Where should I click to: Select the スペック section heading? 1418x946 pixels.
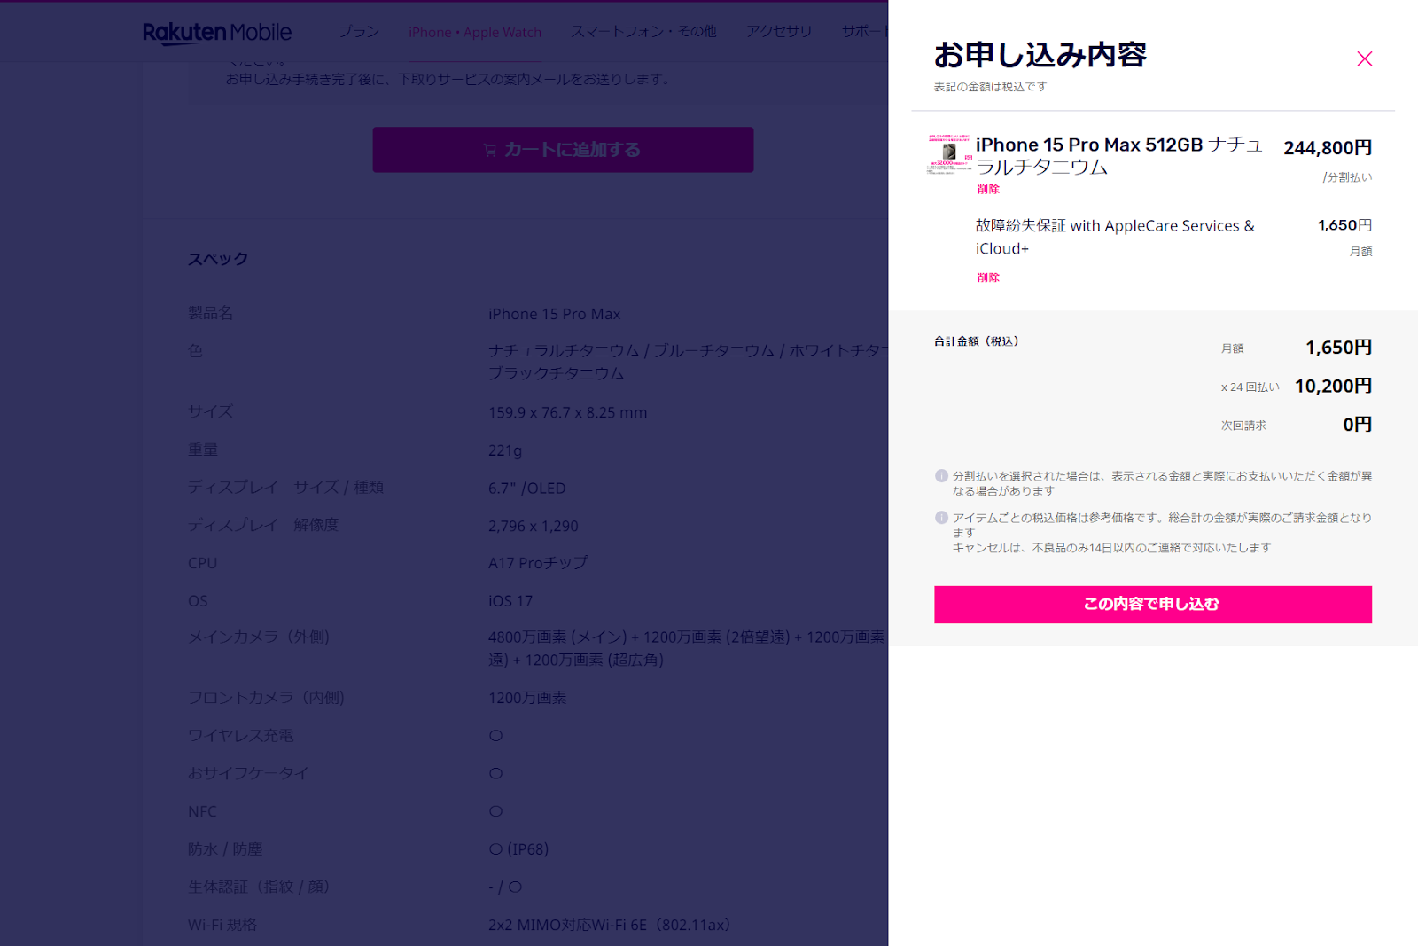coord(218,259)
